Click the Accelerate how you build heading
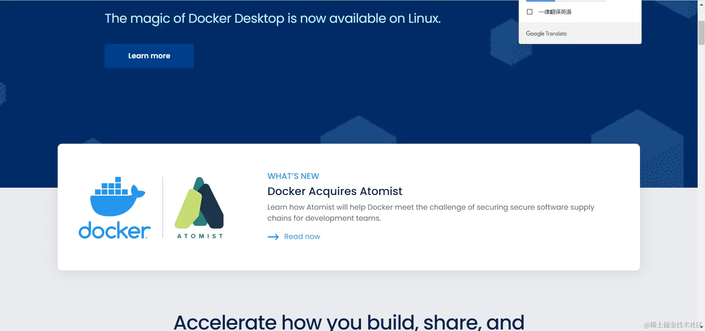 pyautogui.click(x=349, y=322)
